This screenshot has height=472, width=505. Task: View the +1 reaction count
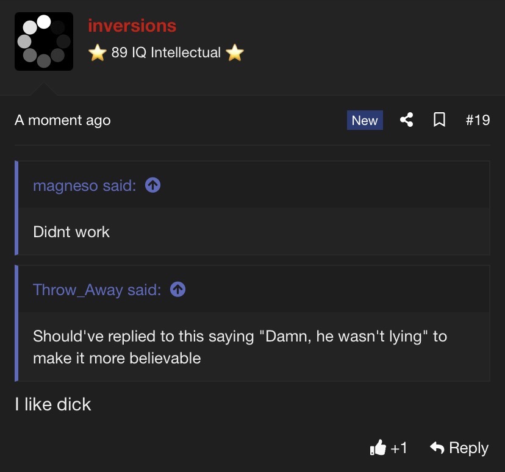tap(398, 448)
